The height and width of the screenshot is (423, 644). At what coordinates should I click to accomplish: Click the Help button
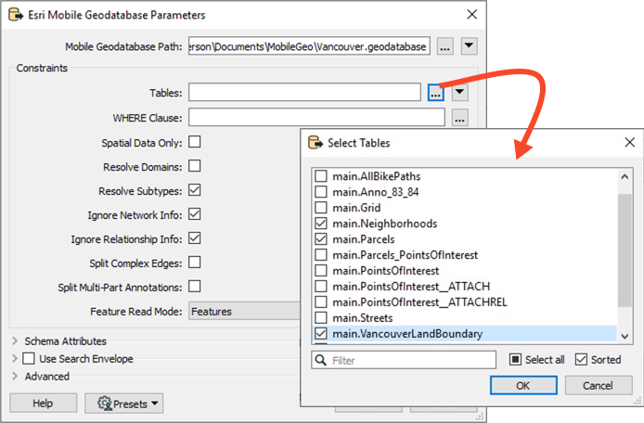tap(43, 404)
